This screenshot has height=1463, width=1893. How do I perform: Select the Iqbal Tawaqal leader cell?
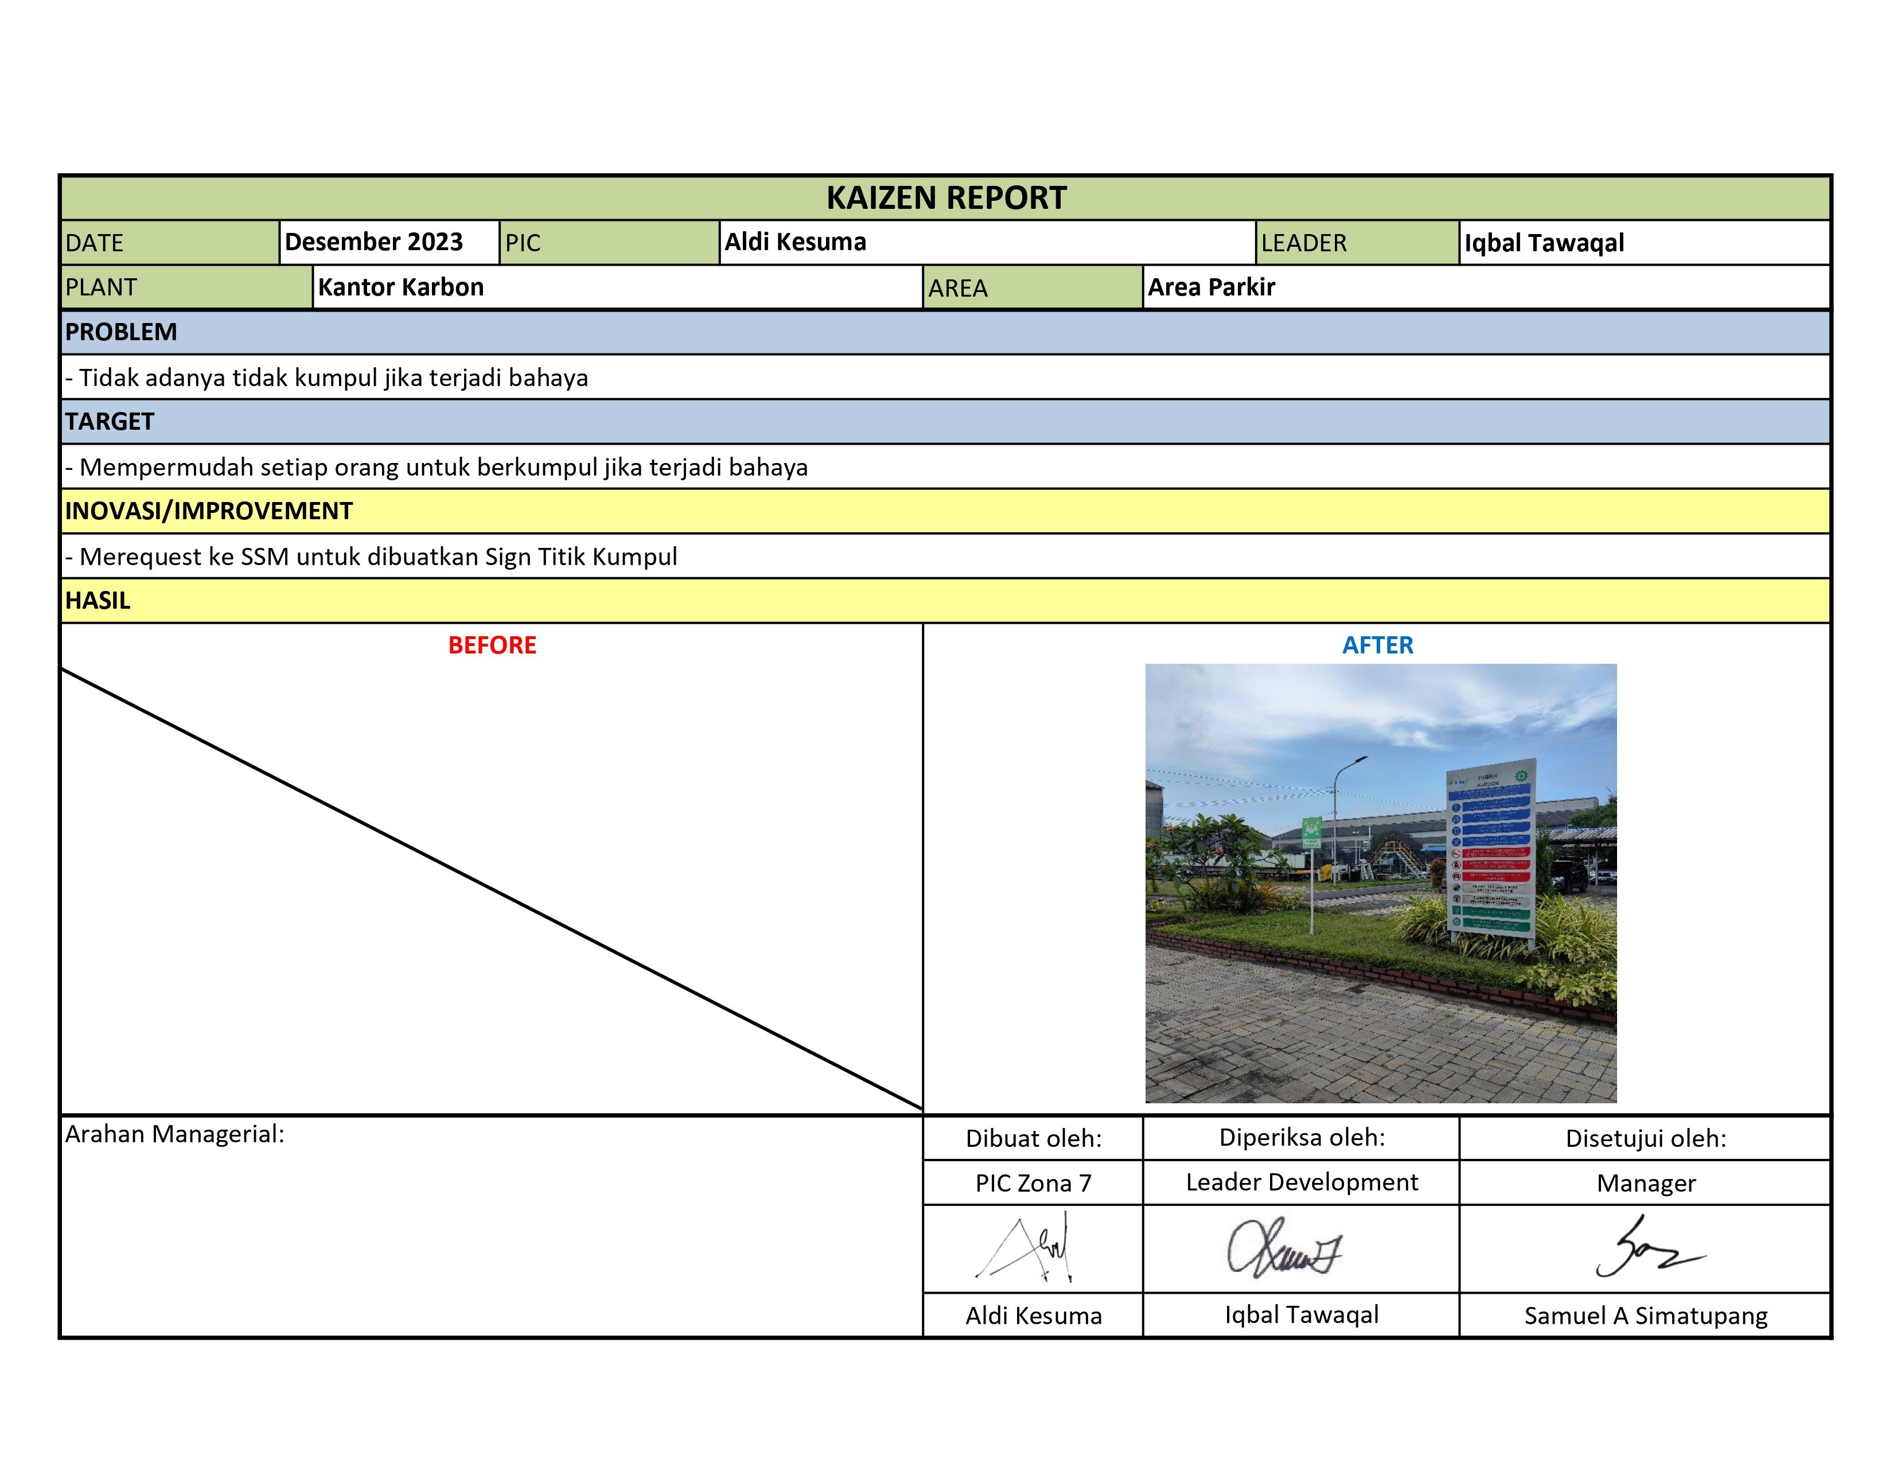(x=1643, y=243)
